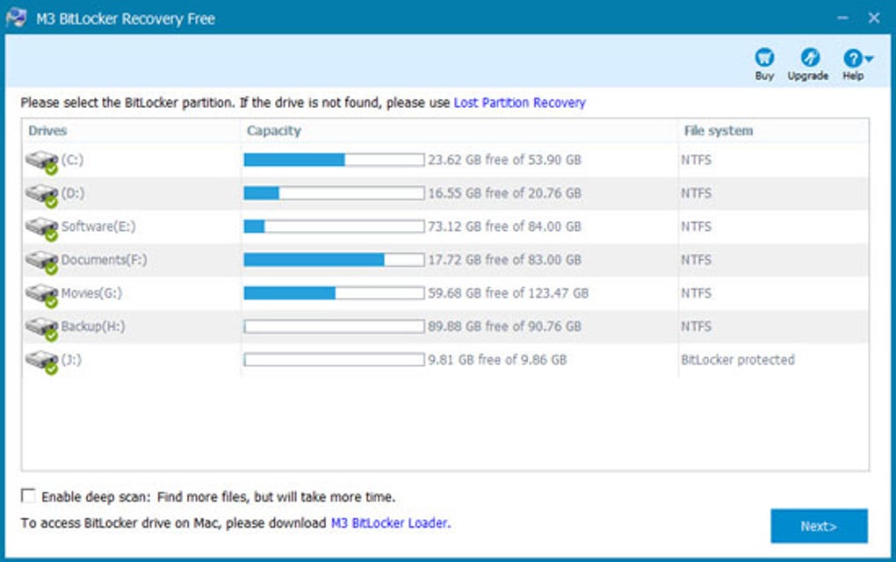Click the Movies(G:) capacity bar

click(x=335, y=293)
